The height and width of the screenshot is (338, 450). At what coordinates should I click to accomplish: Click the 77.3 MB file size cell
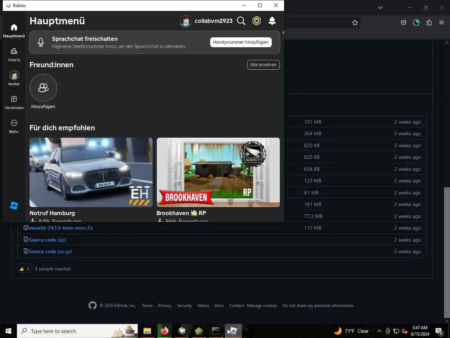(313, 216)
